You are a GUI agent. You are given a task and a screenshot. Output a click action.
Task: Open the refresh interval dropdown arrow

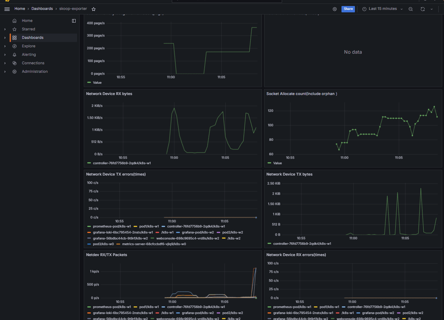(432, 9)
